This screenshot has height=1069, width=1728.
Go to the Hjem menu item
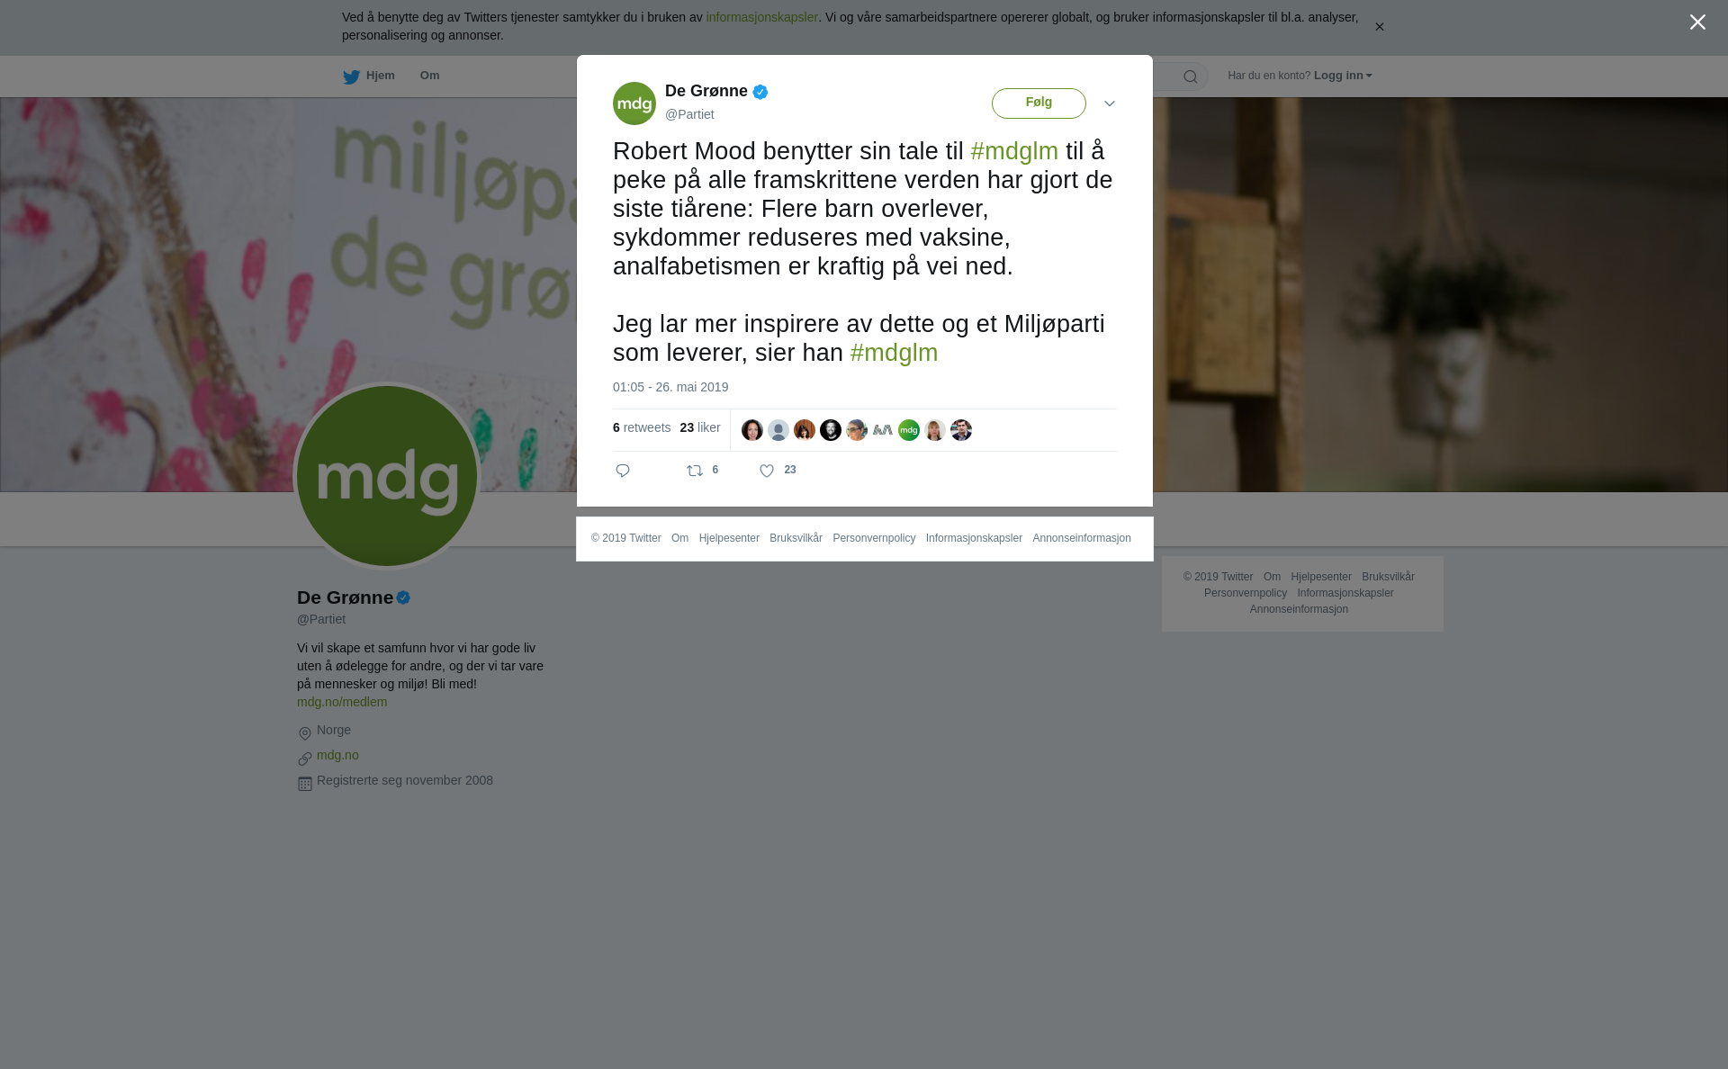[x=380, y=76]
